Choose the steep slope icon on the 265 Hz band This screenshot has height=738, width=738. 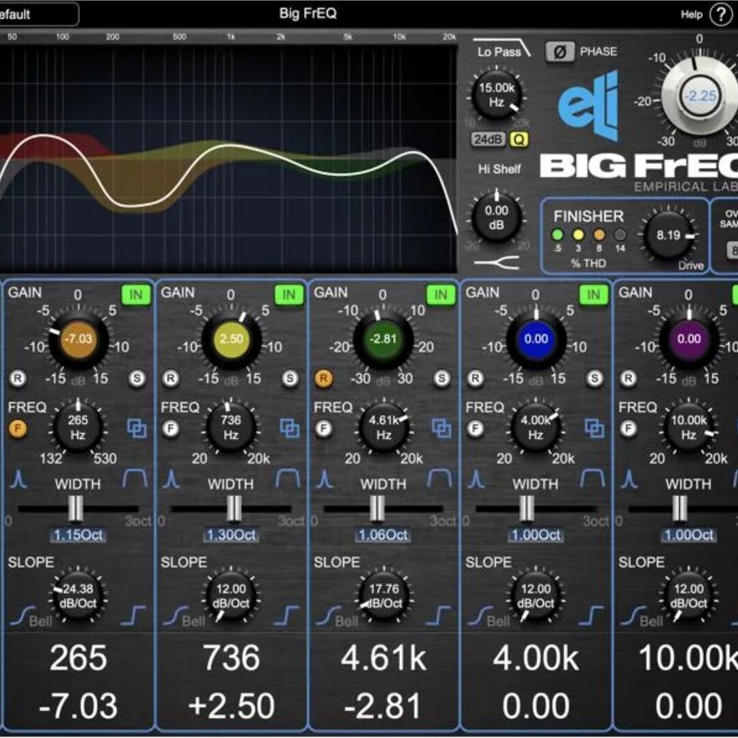pyautogui.click(x=134, y=616)
